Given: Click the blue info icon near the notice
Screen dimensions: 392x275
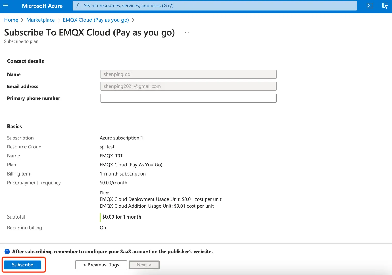Looking at the screenshot, I should 7,252.
